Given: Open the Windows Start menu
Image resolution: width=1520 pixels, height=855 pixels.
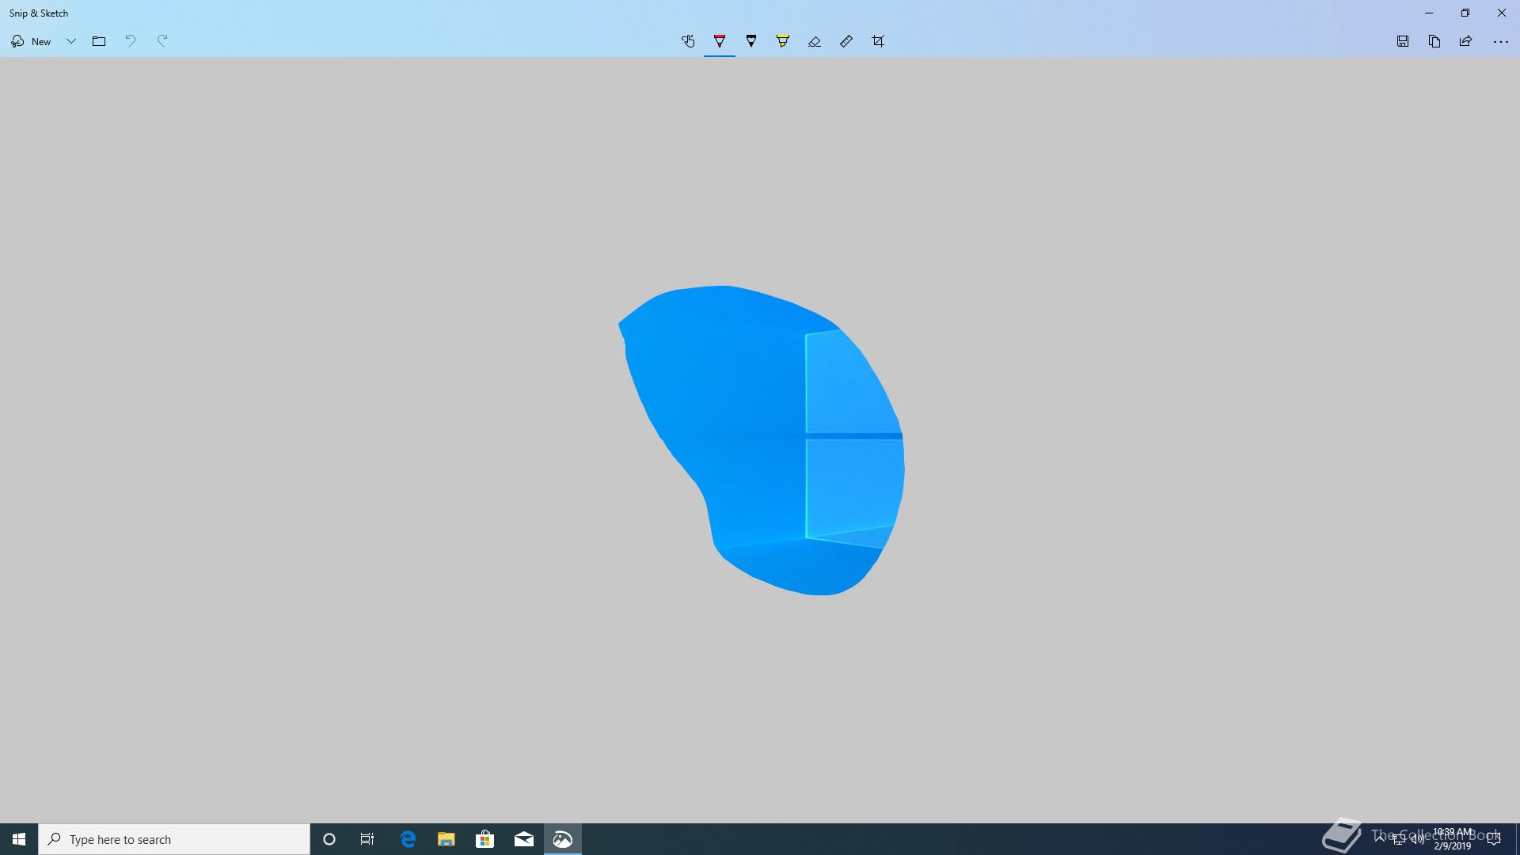Looking at the screenshot, I should pyautogui.click(x=19, y=839).
